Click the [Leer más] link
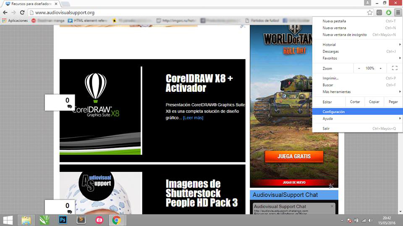This screenshot has height=226, width=403. (193, 118)
